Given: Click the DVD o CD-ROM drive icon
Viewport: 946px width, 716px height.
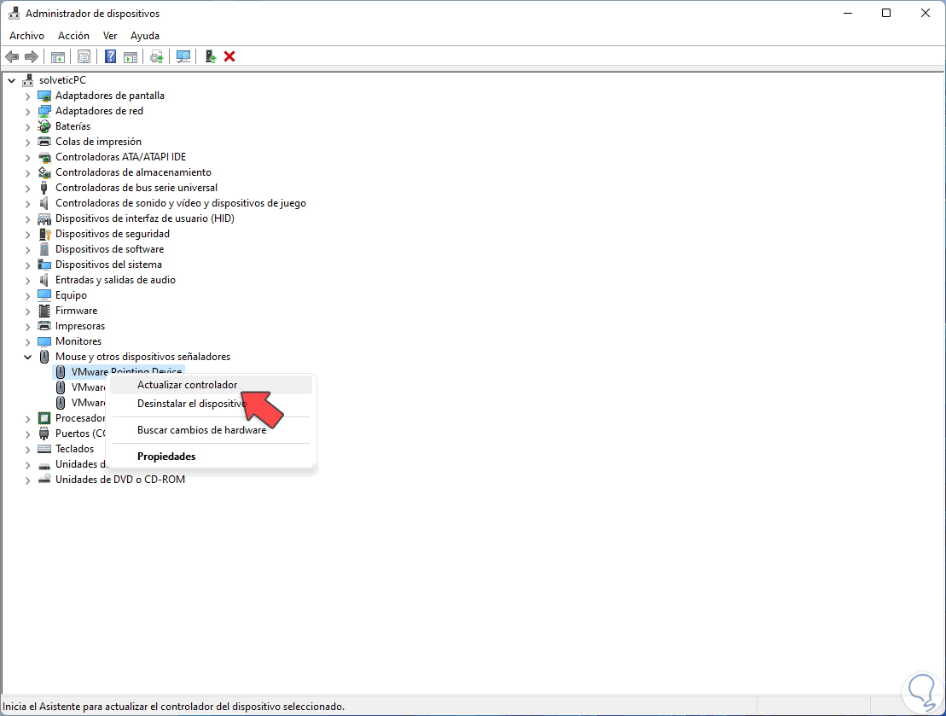Looking at the screenshot, I should [x=44, y=480].
